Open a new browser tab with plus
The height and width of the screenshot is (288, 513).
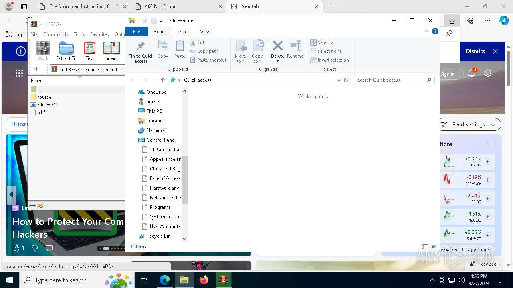coord(331,6)
